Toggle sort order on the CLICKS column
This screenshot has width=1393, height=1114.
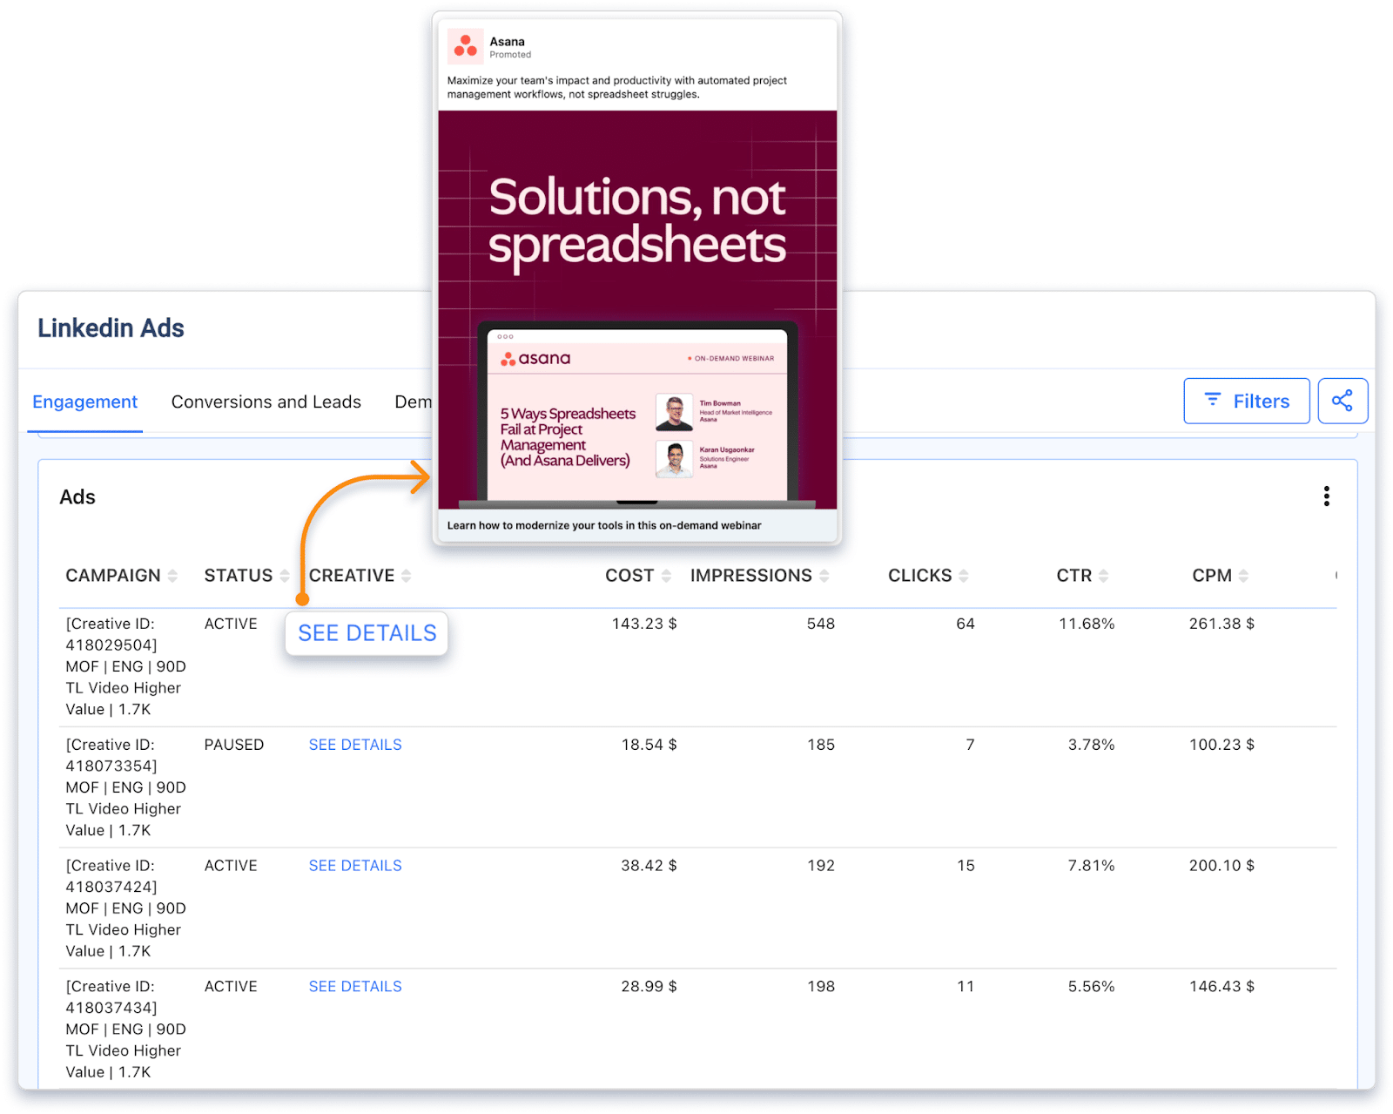click(964, 575)
